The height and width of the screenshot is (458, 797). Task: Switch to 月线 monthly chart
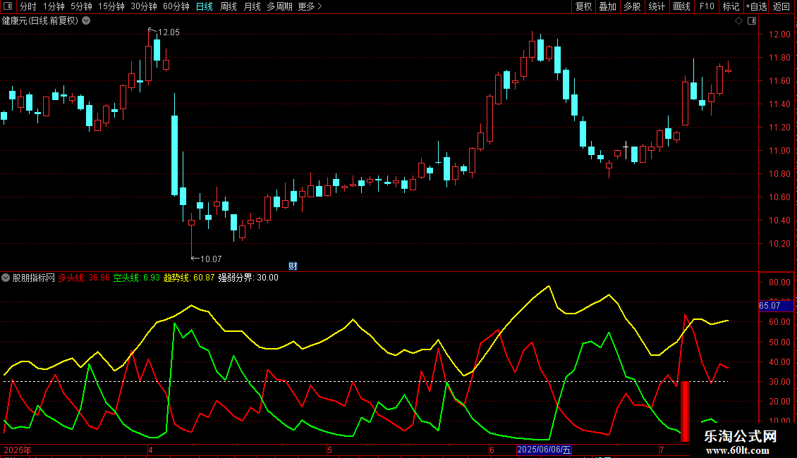tap(252, 6)
